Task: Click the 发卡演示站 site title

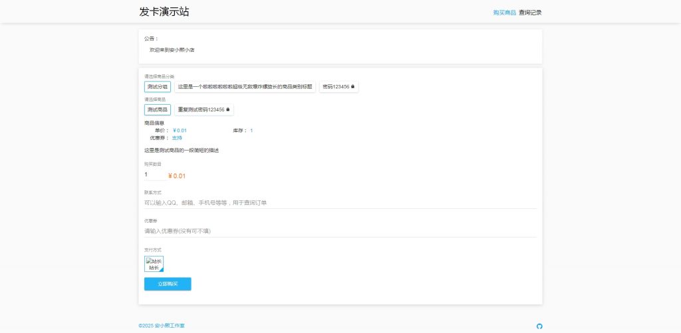Action: pyautogui.click(x=164, y=12)
